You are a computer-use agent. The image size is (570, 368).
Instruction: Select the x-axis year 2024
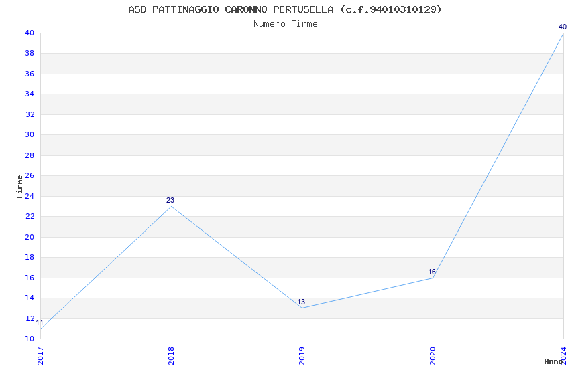pos(563,356)
